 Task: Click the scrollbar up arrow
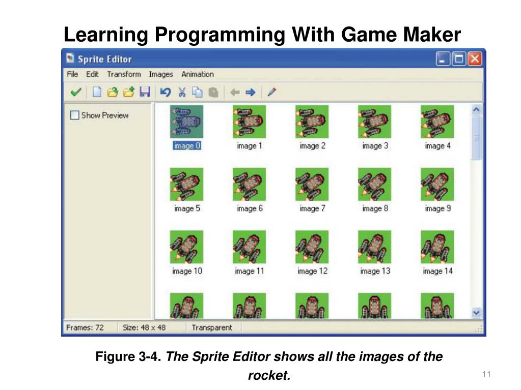click(476, 110)
